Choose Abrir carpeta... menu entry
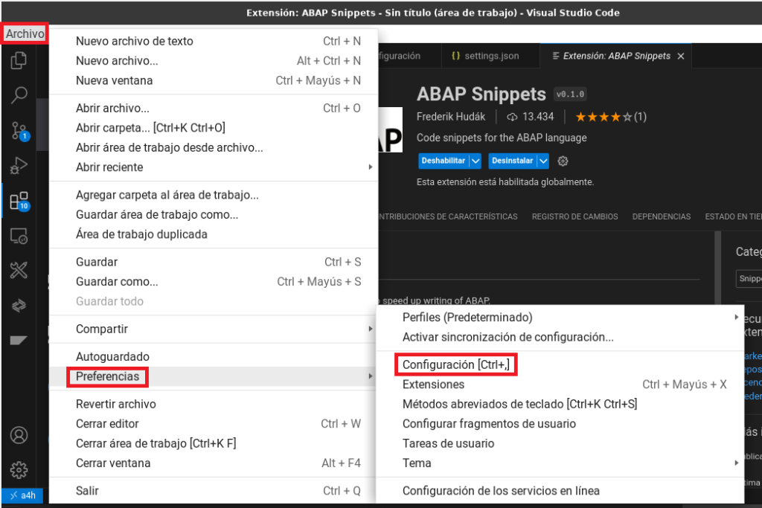Image resolution: width=762 pixels, height=508 pixels. (214, 128)
